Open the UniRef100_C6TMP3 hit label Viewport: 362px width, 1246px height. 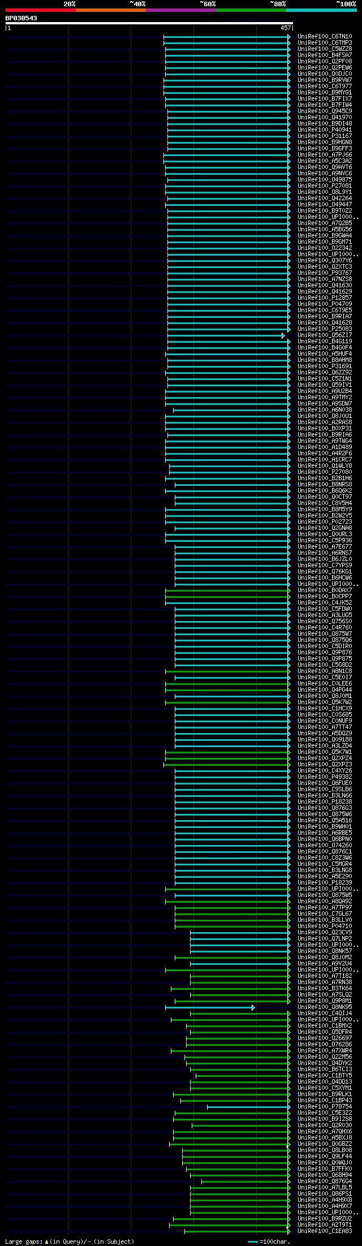tap(325, 42)
